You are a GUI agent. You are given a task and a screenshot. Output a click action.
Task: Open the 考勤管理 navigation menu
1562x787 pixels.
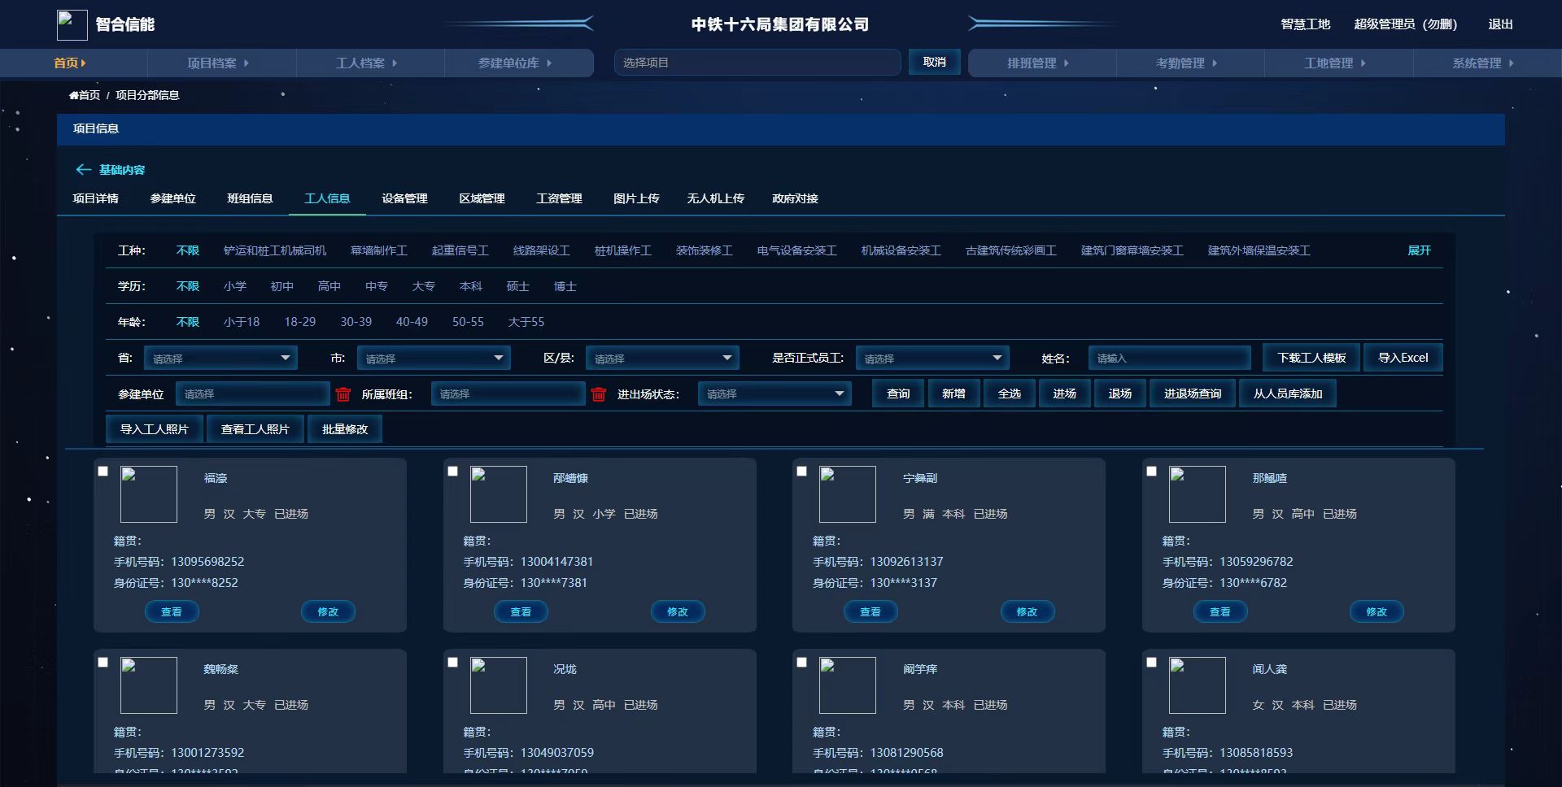coord(1186,63)
